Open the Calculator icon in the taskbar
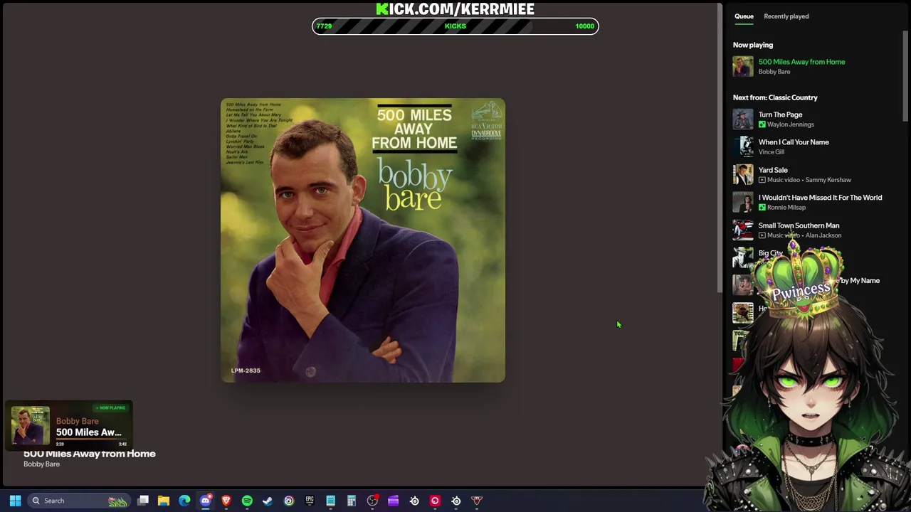Image resolution: width=911 pixels, height=512 pixels. (352, 501)
